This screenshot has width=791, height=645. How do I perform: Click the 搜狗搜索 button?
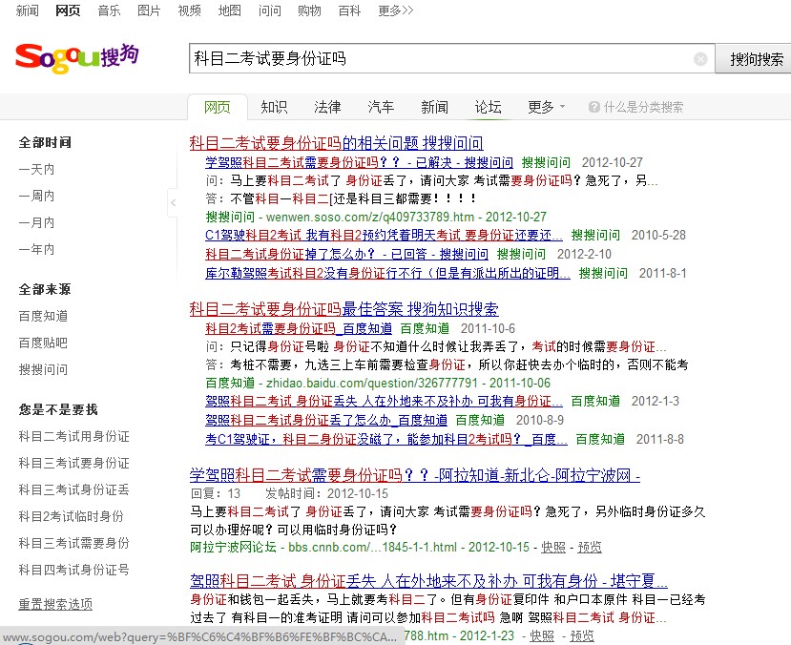click(755, 59)
